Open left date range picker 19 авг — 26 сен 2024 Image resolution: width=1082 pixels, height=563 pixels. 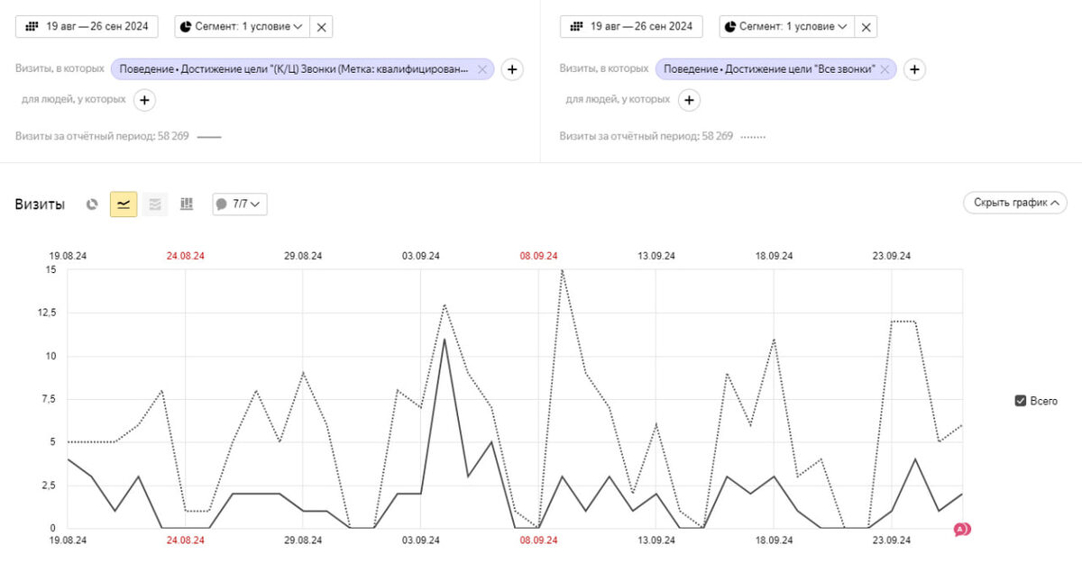[x=87, y=26]
